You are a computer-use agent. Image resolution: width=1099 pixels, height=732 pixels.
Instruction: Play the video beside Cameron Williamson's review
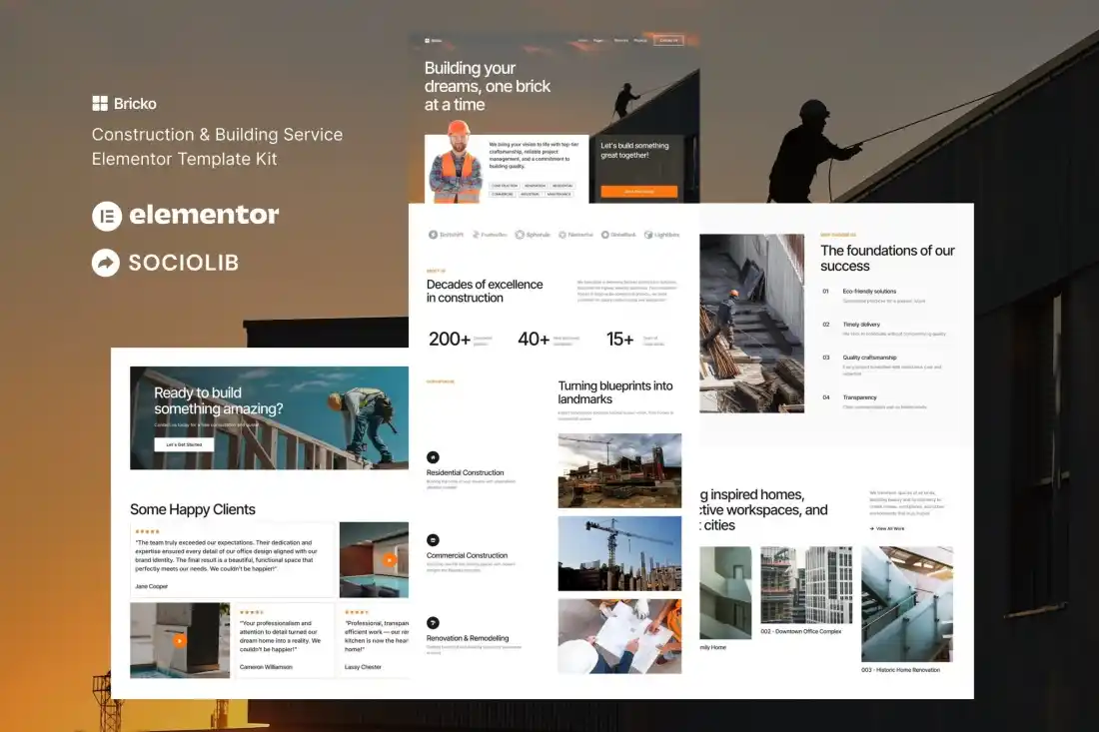(180, 640)
